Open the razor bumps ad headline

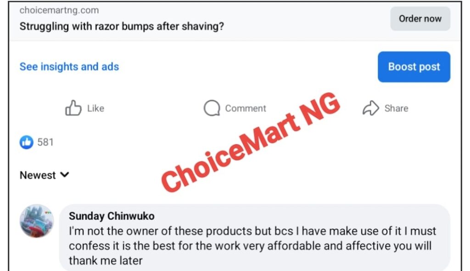[x=122, y=26]
